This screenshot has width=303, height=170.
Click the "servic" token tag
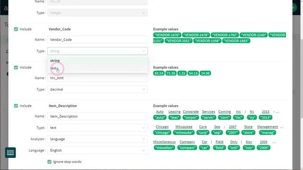click(x=208, y=118)
